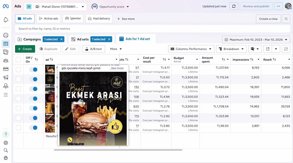
Task: Select checkbox for the TL115.54 ad row
Action: (x=18, y=79)
